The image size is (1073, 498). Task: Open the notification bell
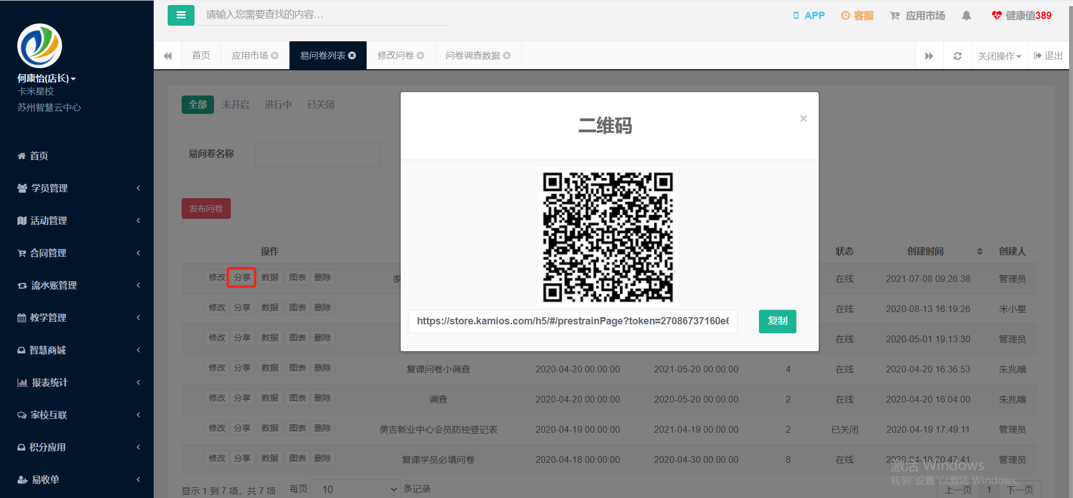click(x=966, y=16)
